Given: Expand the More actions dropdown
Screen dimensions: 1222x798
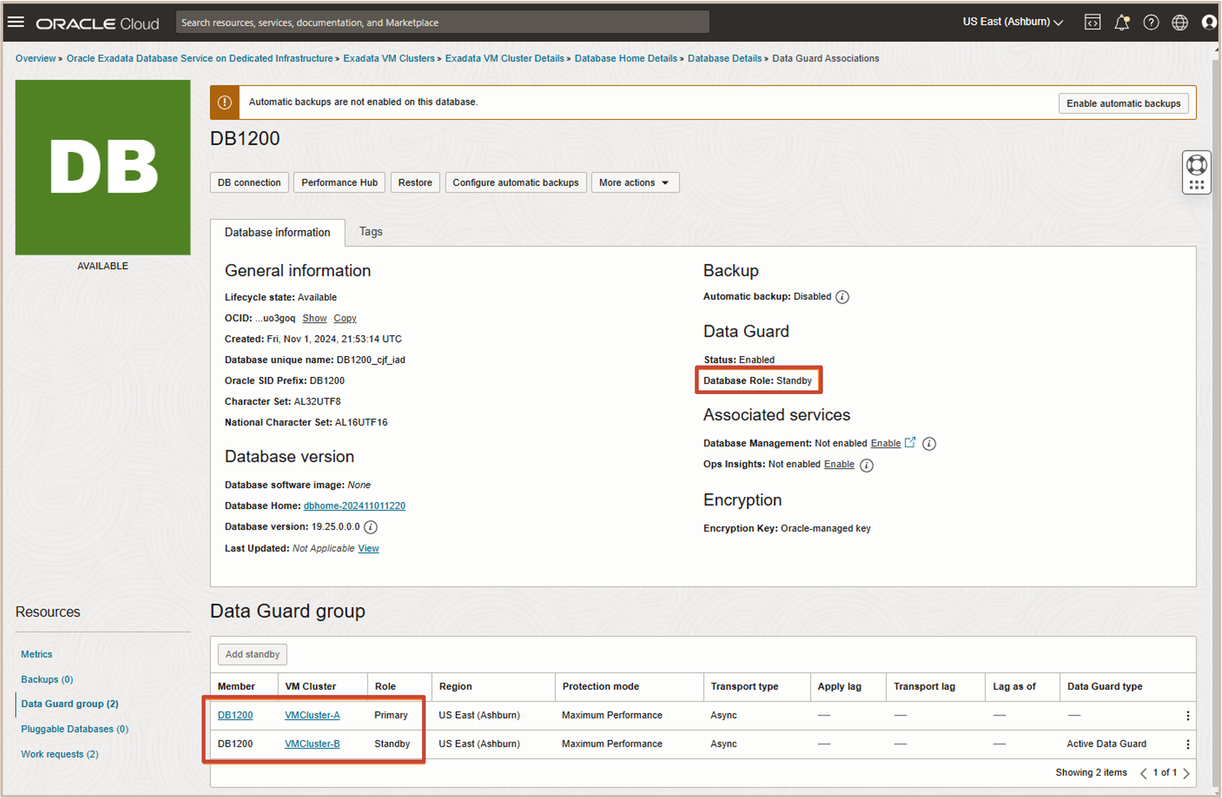Looking at the screenshot, I should [635, 182].
